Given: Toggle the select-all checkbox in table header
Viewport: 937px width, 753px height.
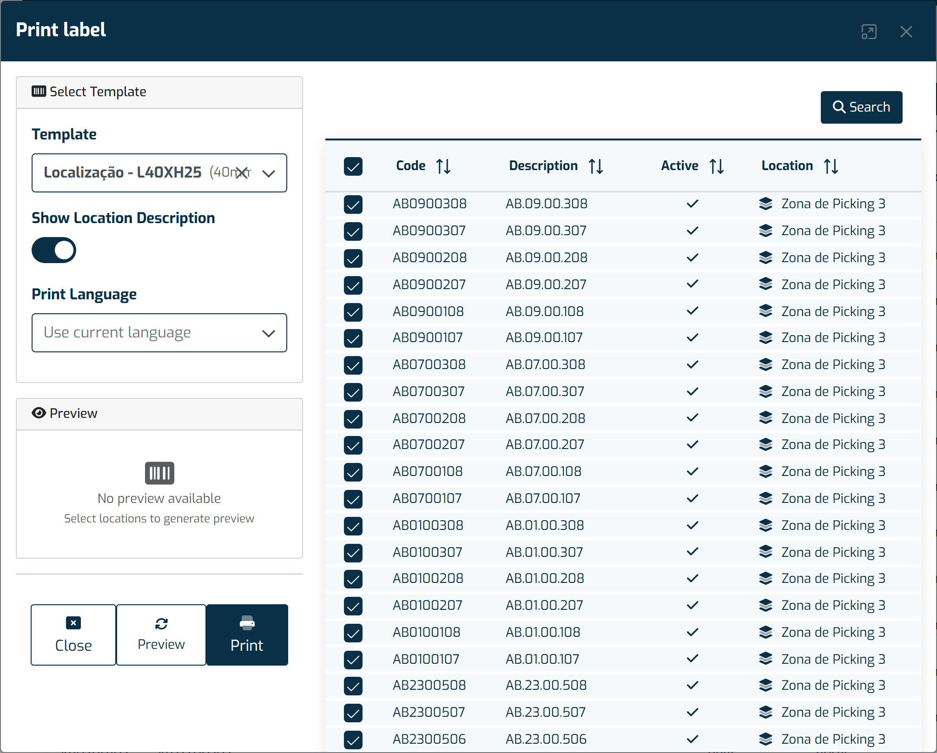Looking at the screenshot, I should [353, 166].
